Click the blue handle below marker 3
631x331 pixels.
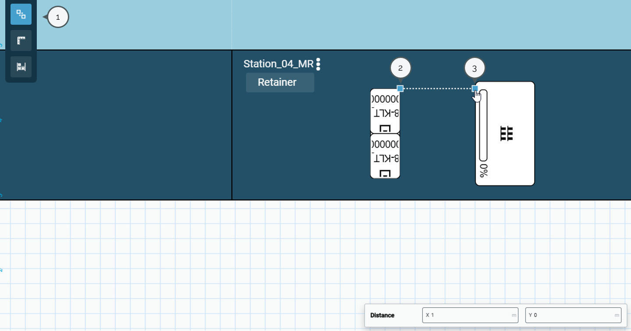click(x=475, y=89)
